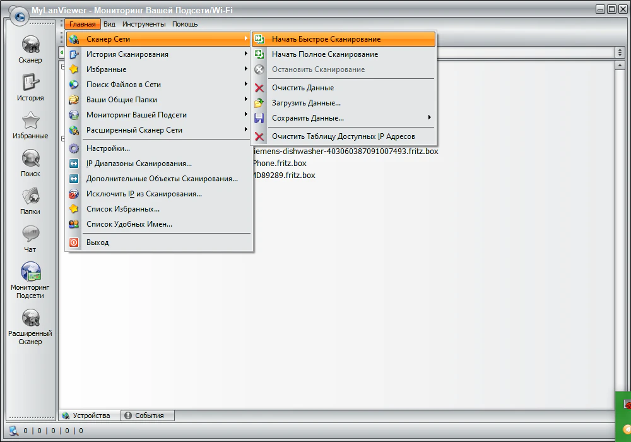Image resolution: width=631 pixels, height=442 pixels.
Task: Open the Инструменты menu in menu bar
Action: tap(144, 24)
